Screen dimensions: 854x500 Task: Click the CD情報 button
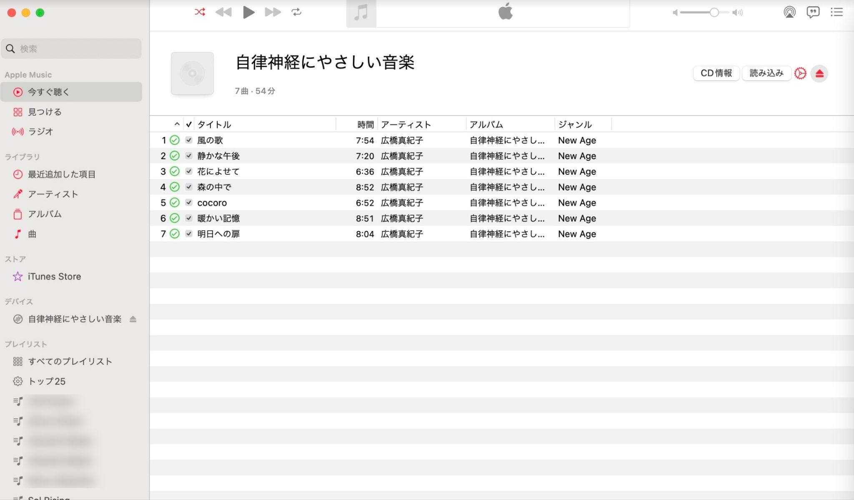click(x=716, y=73)
